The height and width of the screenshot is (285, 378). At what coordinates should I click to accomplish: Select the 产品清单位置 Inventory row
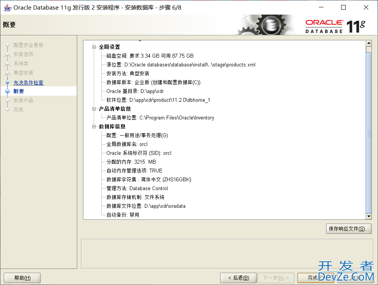[160, 118]
